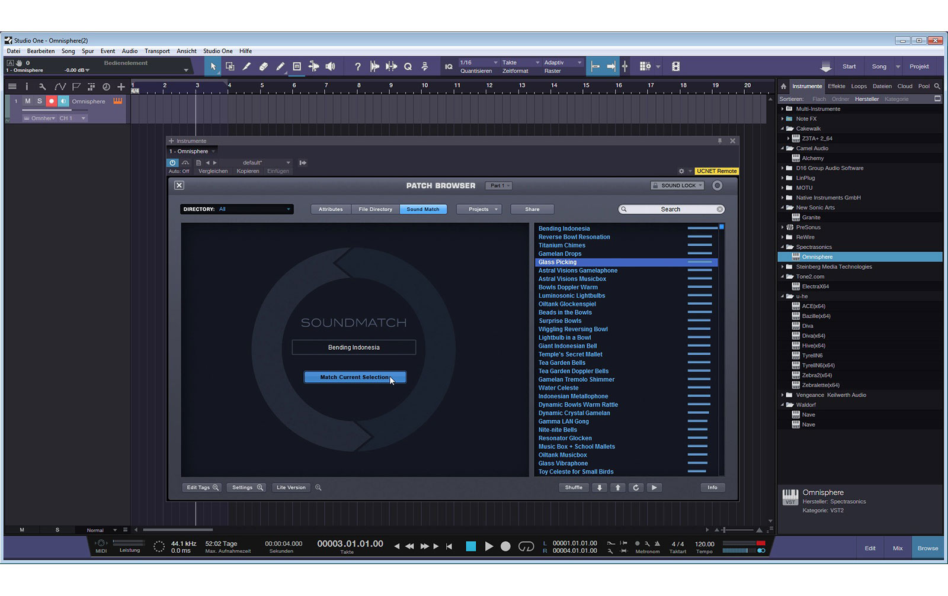
Task: Click Match Current Selection button
Action: [355, 377]
